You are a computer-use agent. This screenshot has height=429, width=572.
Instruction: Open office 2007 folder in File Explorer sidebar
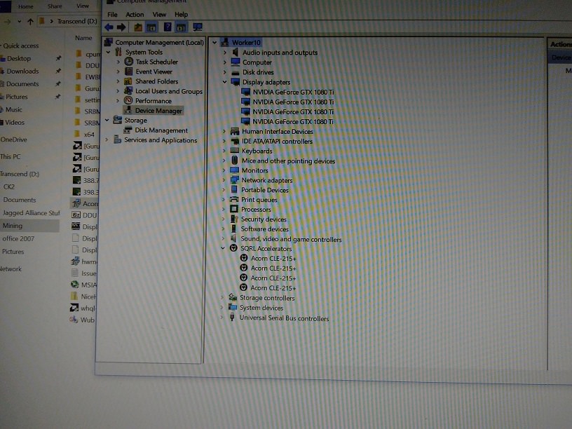click(x=18, y=238)
